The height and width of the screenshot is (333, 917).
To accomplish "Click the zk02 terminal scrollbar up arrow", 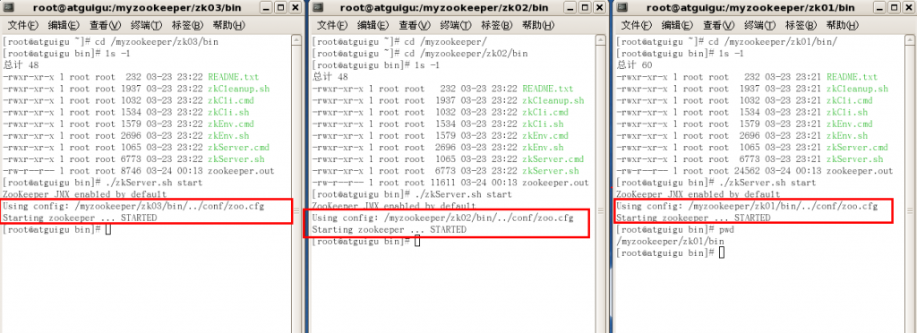I will pyautogui.click(x=600, y=40).
